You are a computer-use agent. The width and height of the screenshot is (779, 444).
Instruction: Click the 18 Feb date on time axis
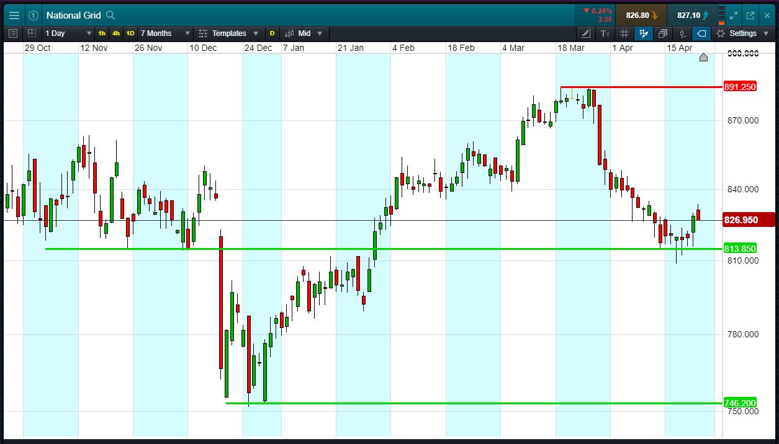tap(461, 48)
